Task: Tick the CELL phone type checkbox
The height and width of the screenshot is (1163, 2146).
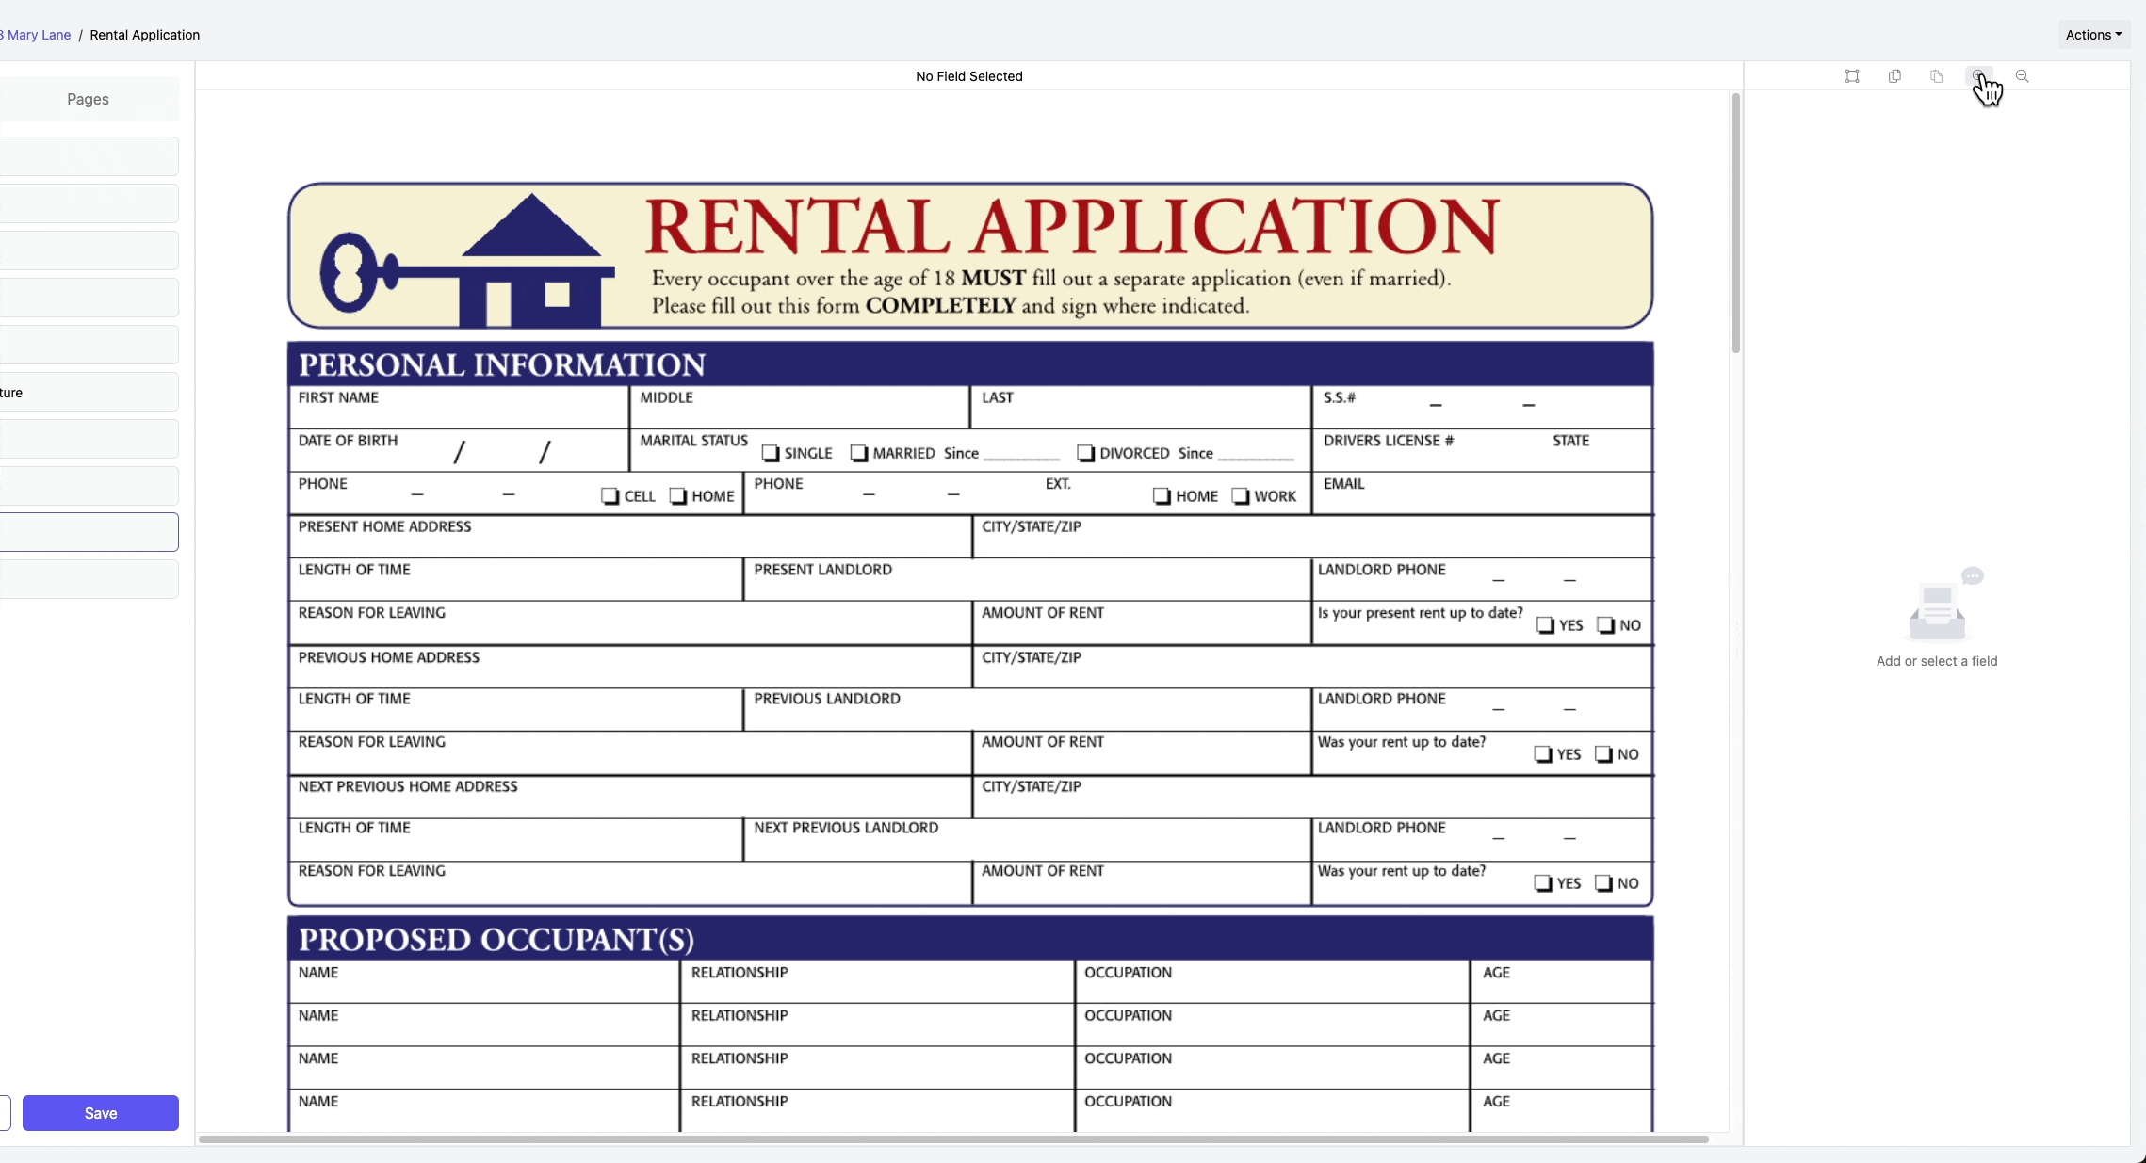Action: pyautogui.click(x=610, y=496)
